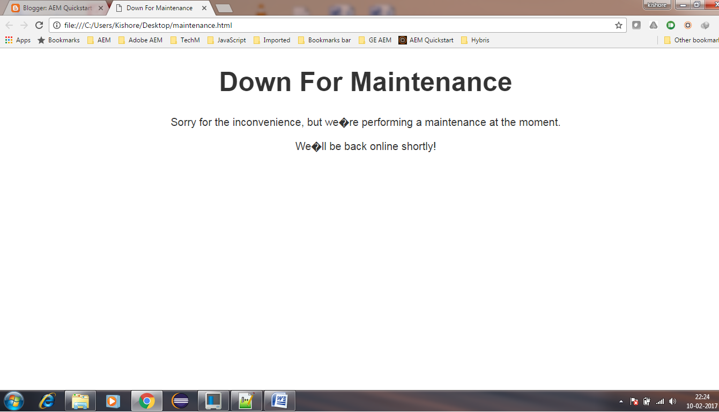Open the AEM Quickstart bookmark
This screenshot has height=412, width=719.
tap(431, 40)
